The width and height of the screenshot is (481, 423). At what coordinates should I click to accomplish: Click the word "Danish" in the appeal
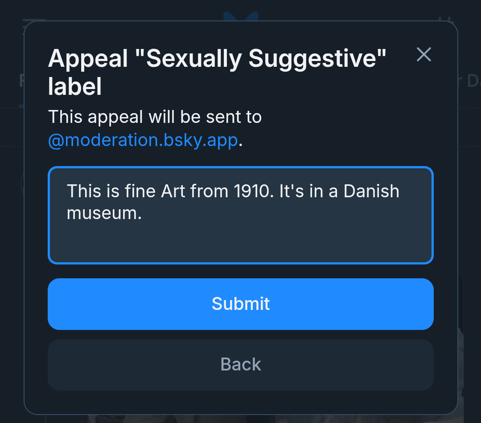(x=371, y=191)
